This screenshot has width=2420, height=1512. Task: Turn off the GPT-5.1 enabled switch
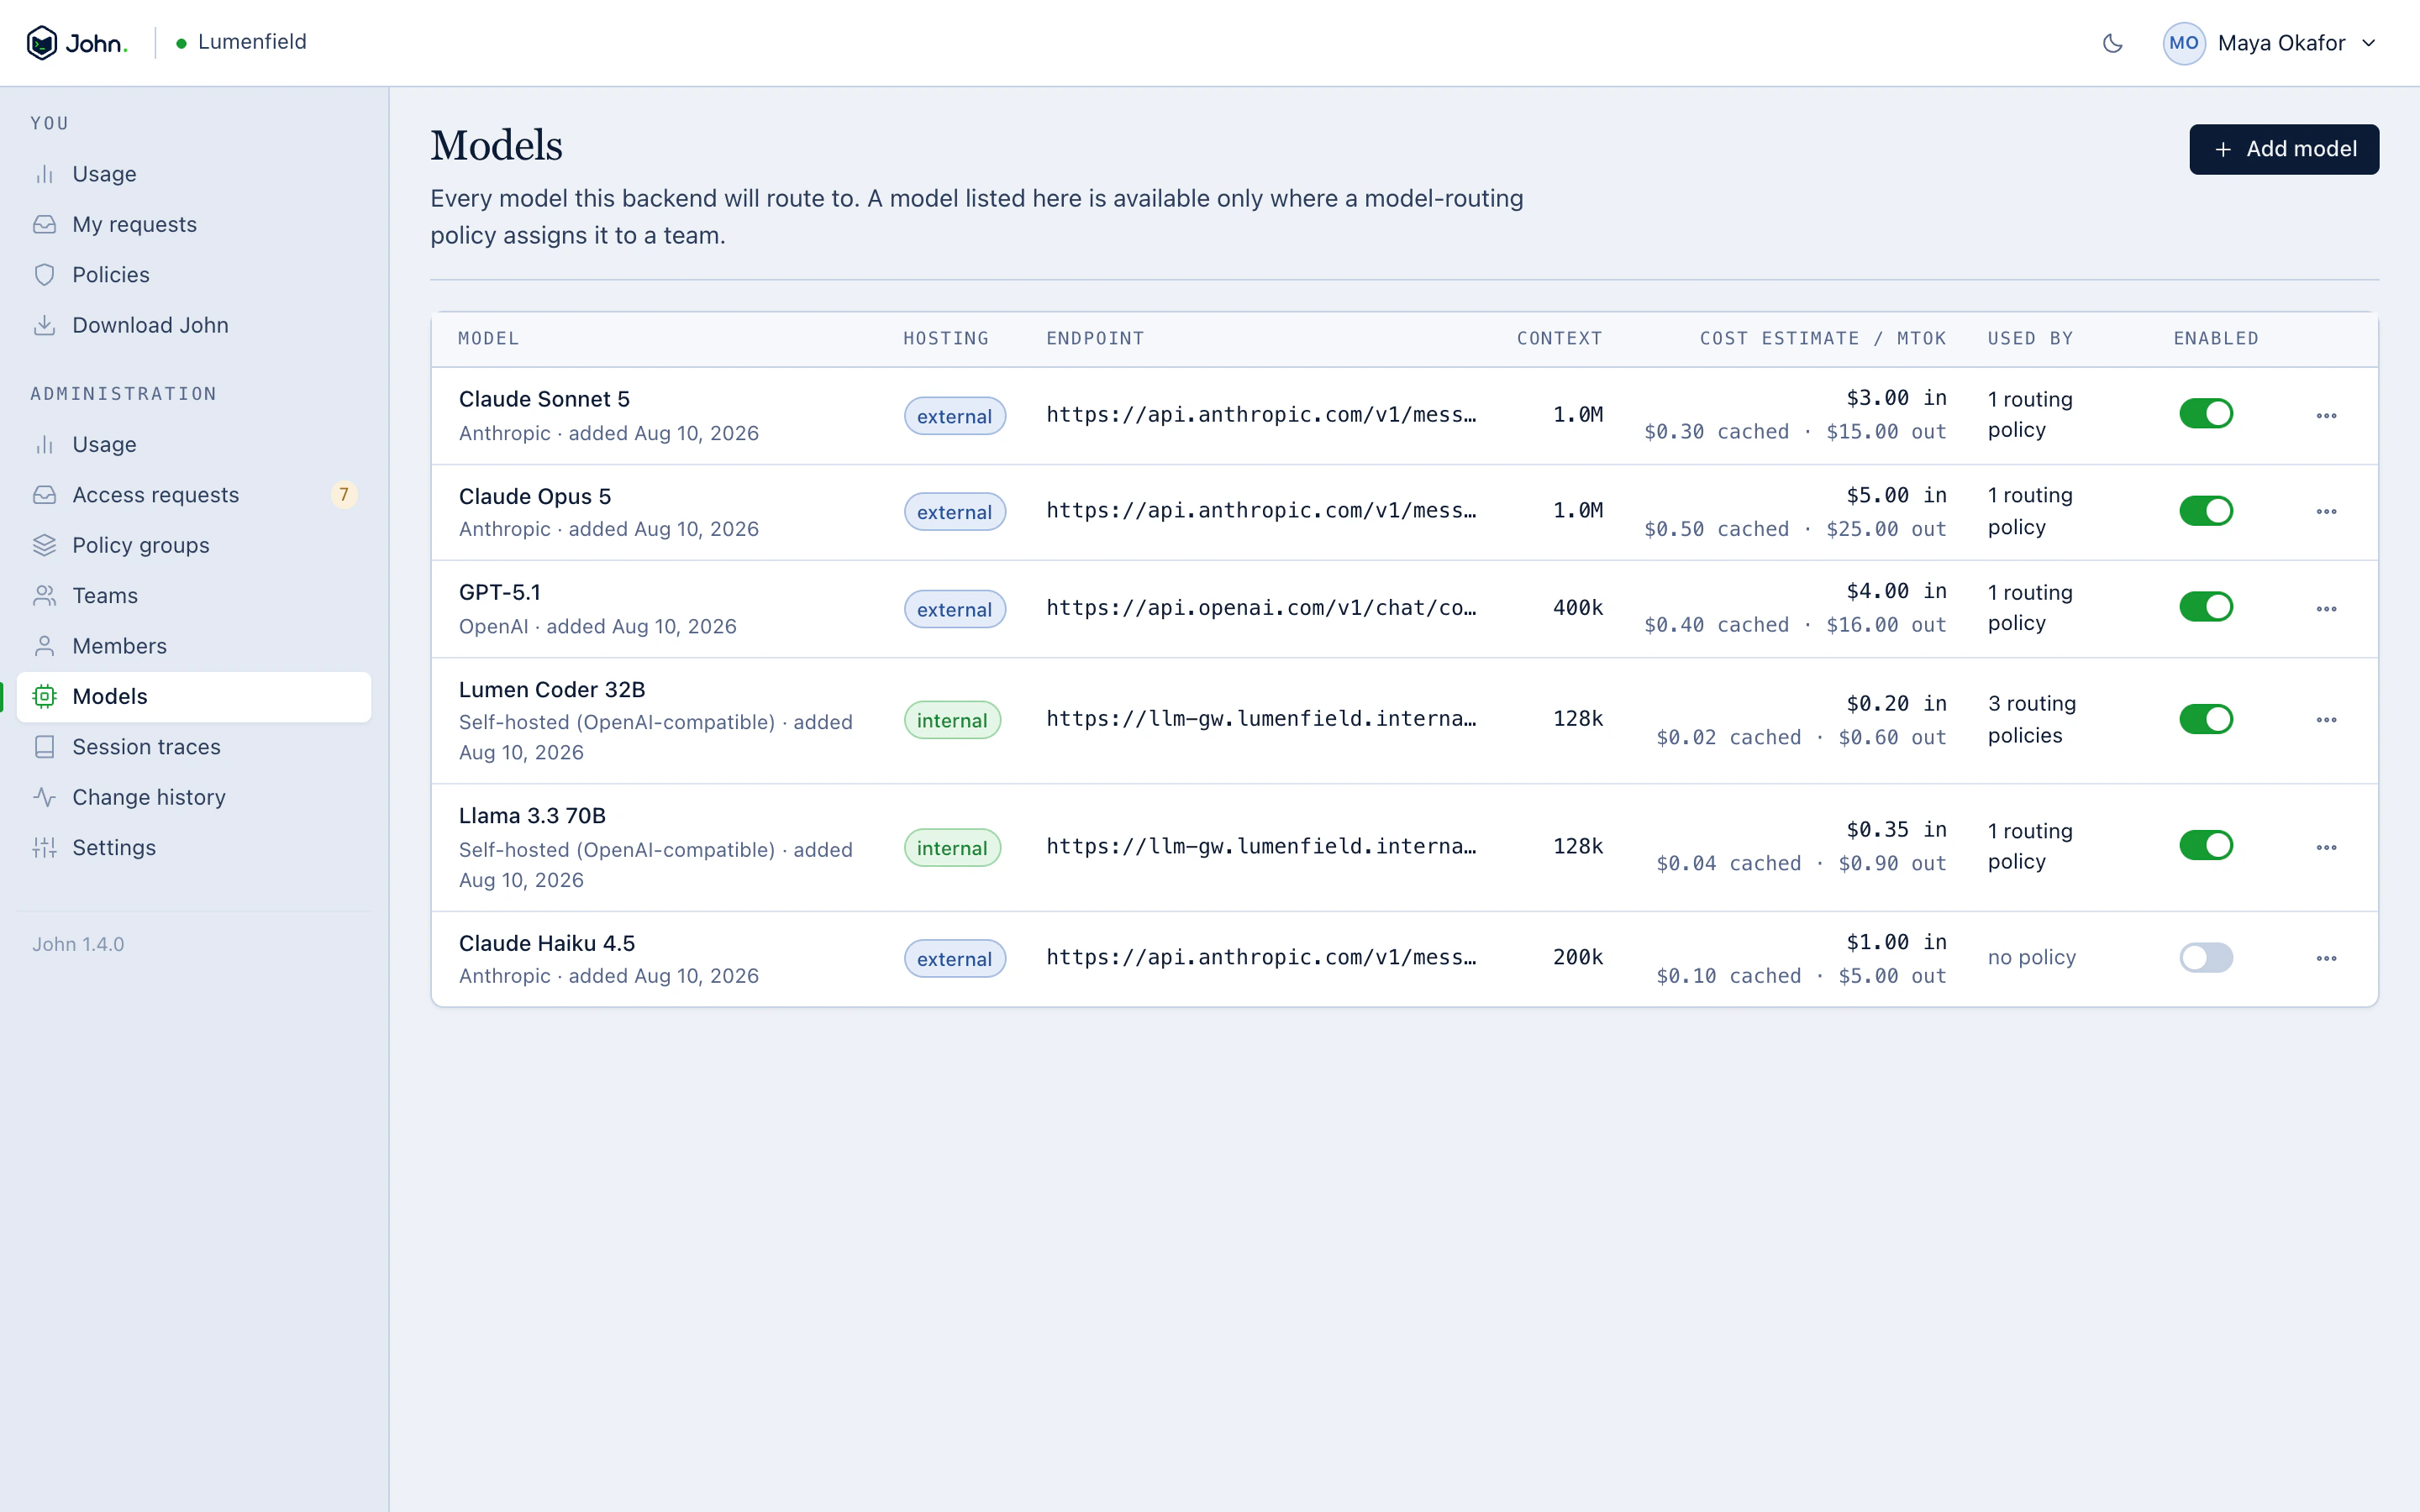pos(2206,607)
